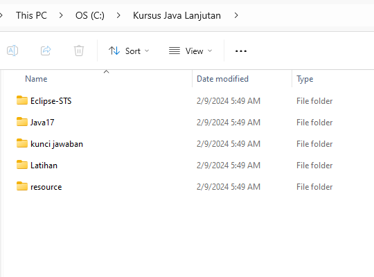Expand chevron after OS (C:) breadcrumb
Image resolution: width=374 pixels, height=277 pixels.
pyautogui.click(x=118, y=15)
